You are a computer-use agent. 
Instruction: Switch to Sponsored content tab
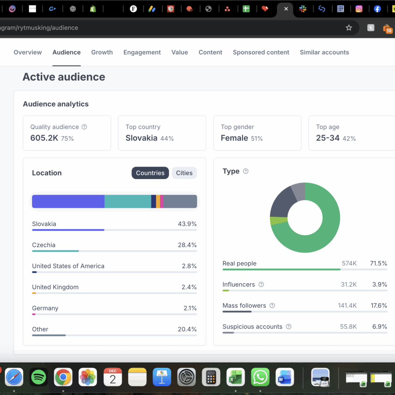[x=261, y=52]
